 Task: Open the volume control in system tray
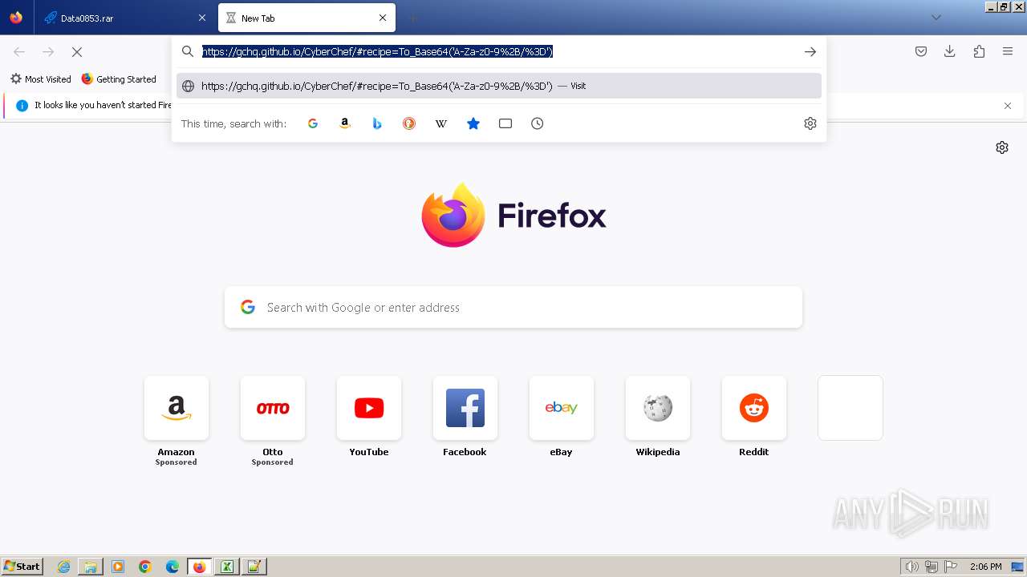(x=911, y=567)
